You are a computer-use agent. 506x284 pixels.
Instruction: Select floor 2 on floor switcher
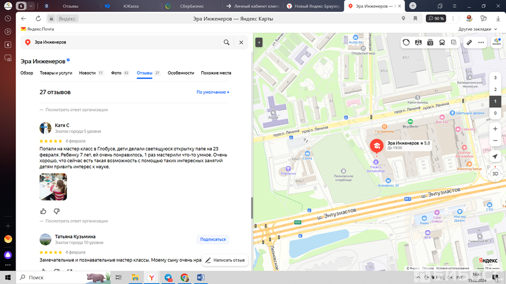(495, 90)
